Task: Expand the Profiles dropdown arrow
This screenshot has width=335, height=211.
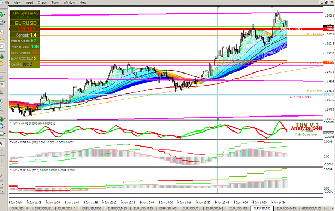Action: [5, 22]
